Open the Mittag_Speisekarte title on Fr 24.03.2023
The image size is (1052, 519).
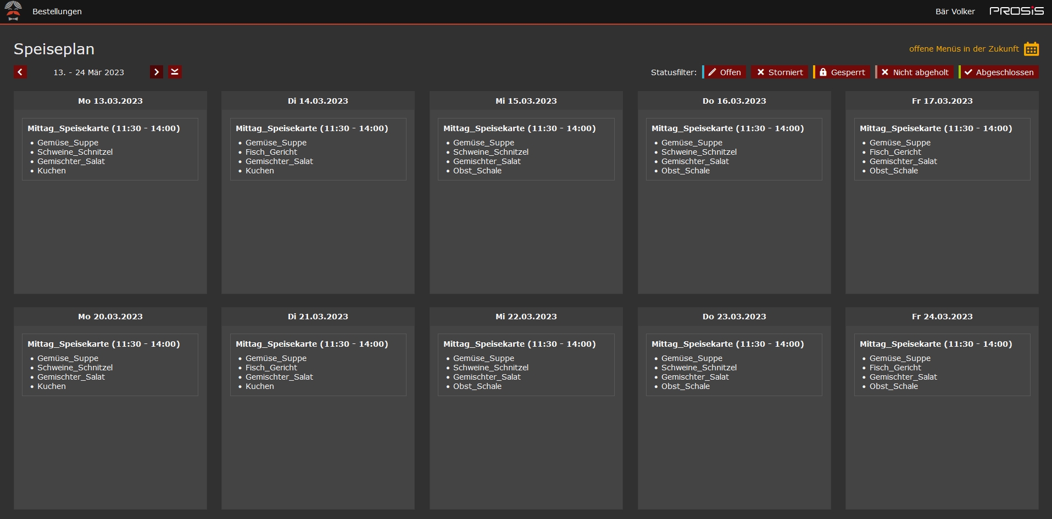936,344
